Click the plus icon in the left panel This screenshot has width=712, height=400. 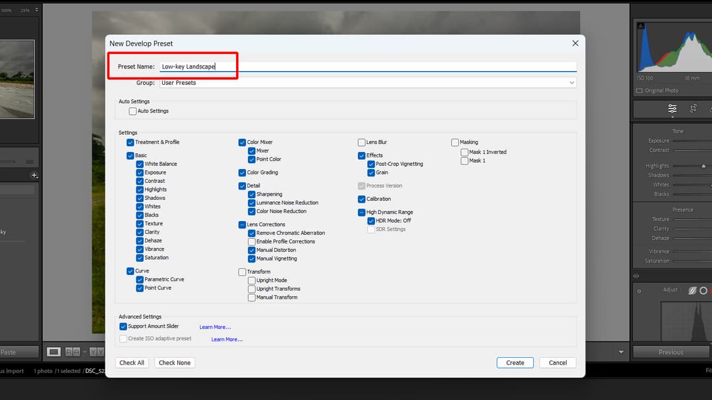pyautogui.click(x=34, y=175)
